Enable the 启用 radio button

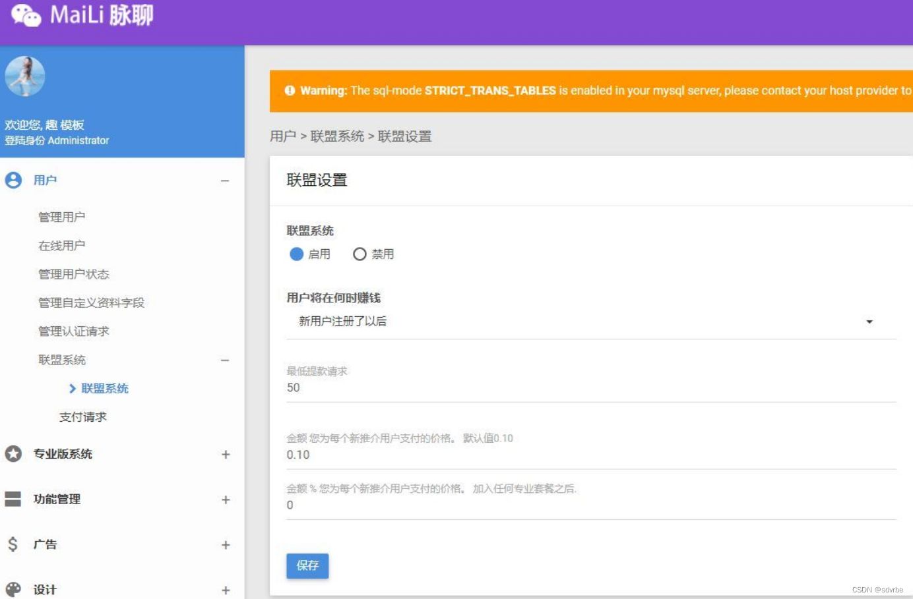coord(297,254)
